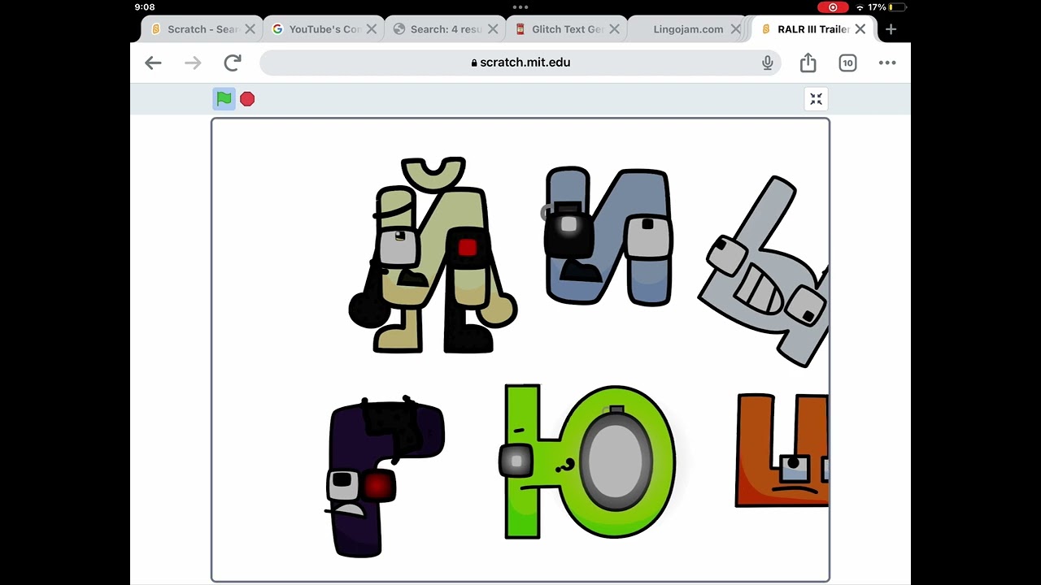Close the YouTube's Co... tab
Viewport: 1041px width, 585px height.
(371, 29)
